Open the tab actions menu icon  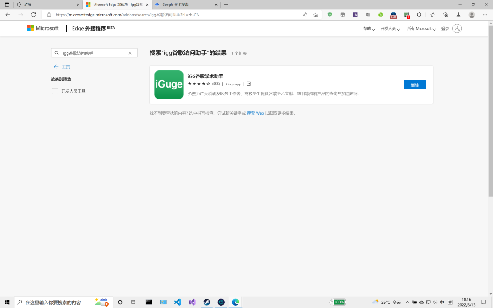(x=7, y=5)
